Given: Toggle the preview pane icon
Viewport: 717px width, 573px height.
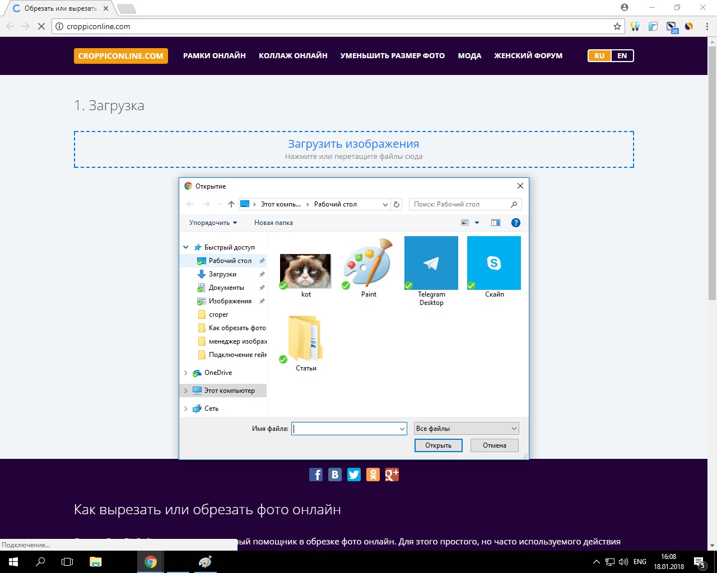Looking at the screenshot, I should point(496,223).
